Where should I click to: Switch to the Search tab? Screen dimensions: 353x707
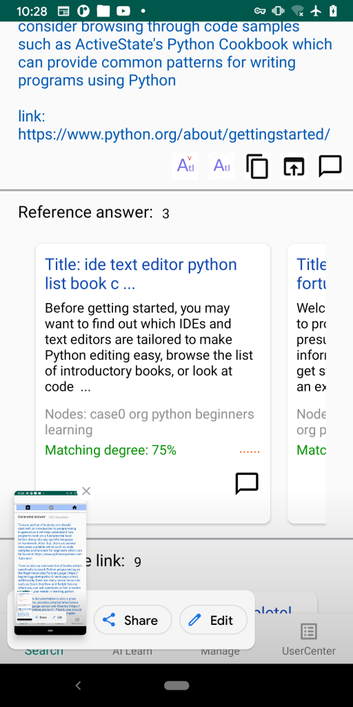click(44, 650)
